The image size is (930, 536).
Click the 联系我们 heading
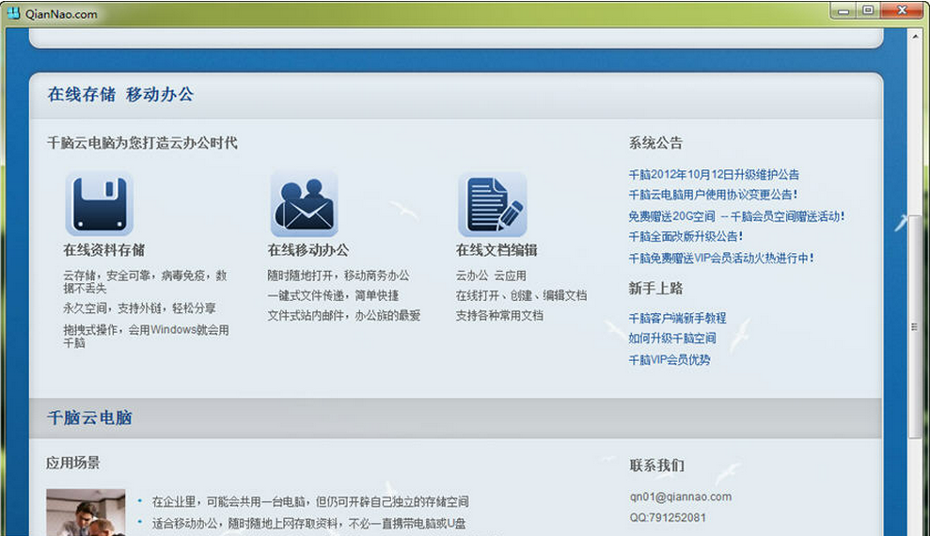pyautogui.click(x=656, y=465)
